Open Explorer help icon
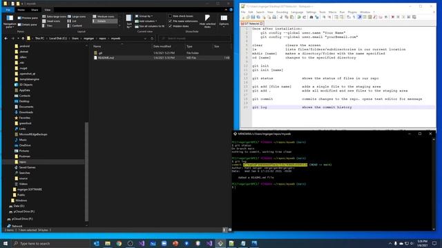 click(x=231, y=10)
